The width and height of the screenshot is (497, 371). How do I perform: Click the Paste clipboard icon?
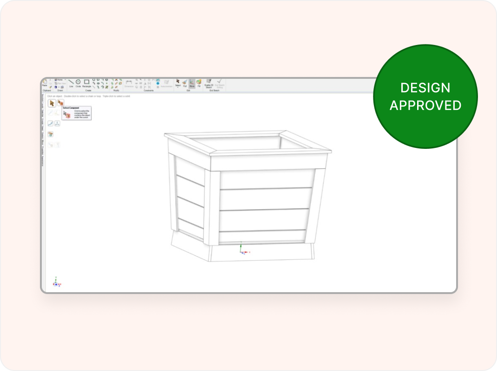[45, 83]
